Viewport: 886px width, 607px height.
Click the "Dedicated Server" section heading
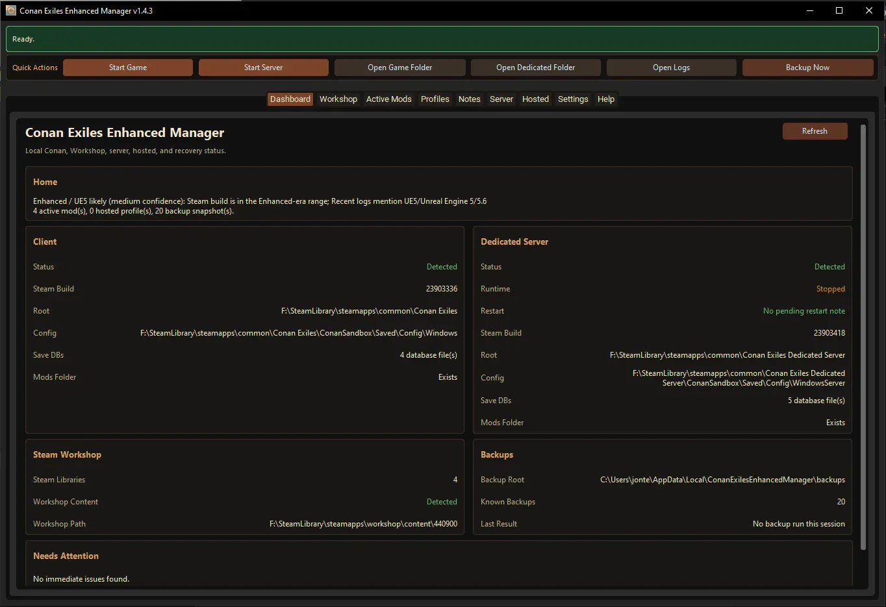(514, 242)
